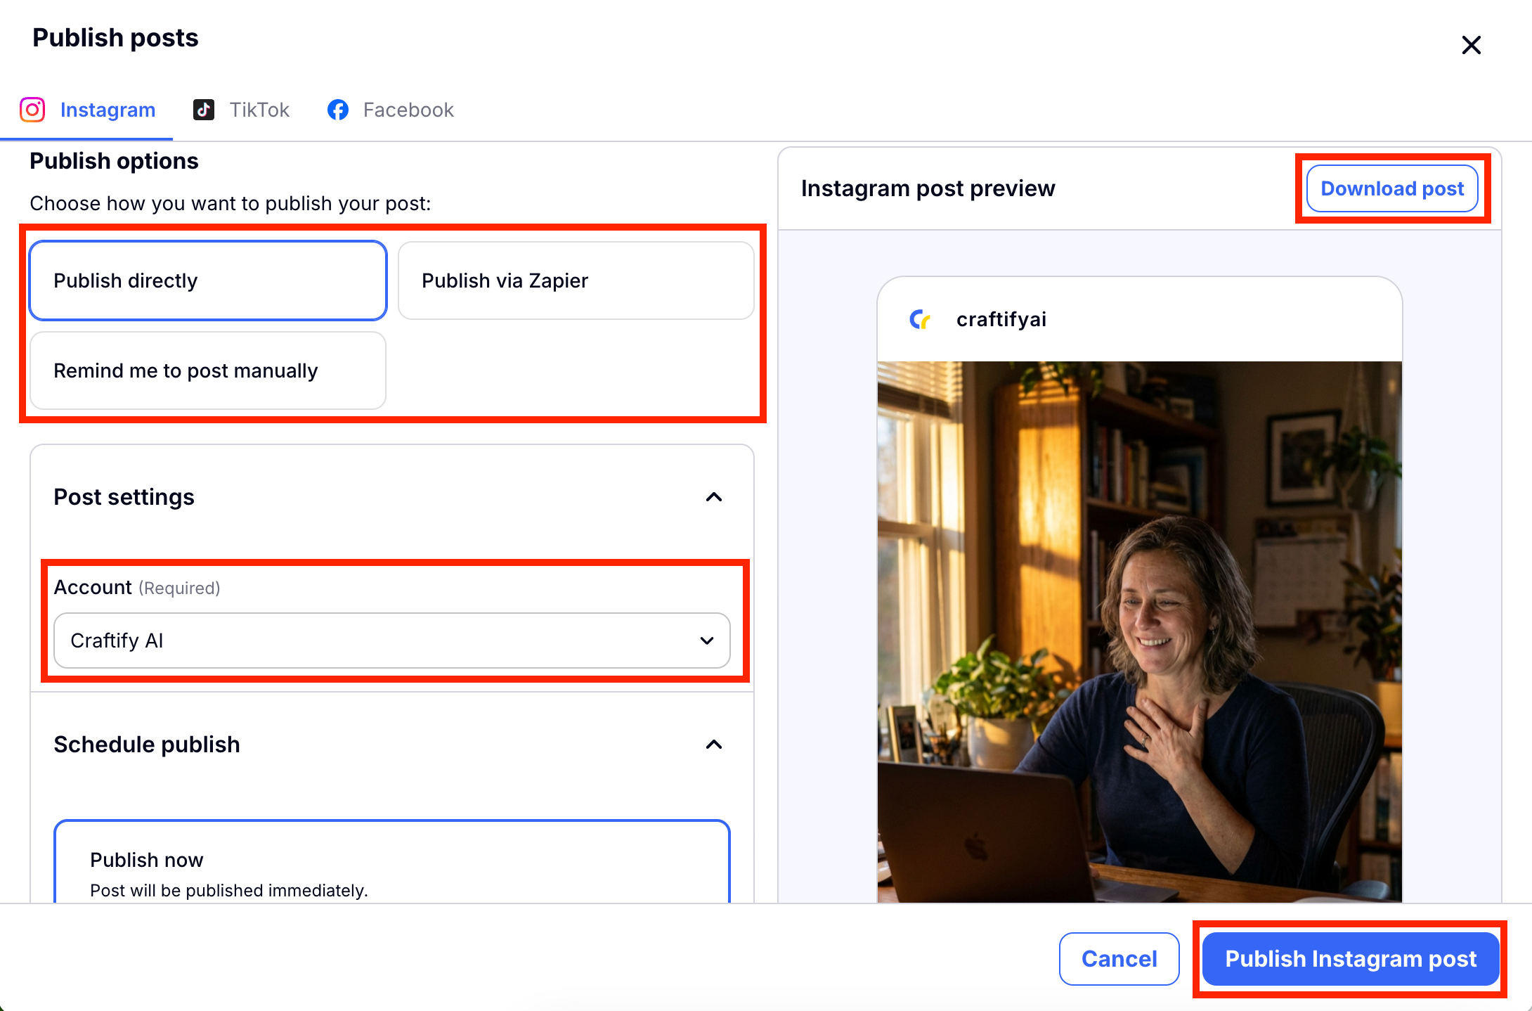Screen dimensions: 1532x1011
Task: Choose Publish via Zapier option
Action: click(x=576, y=281)
